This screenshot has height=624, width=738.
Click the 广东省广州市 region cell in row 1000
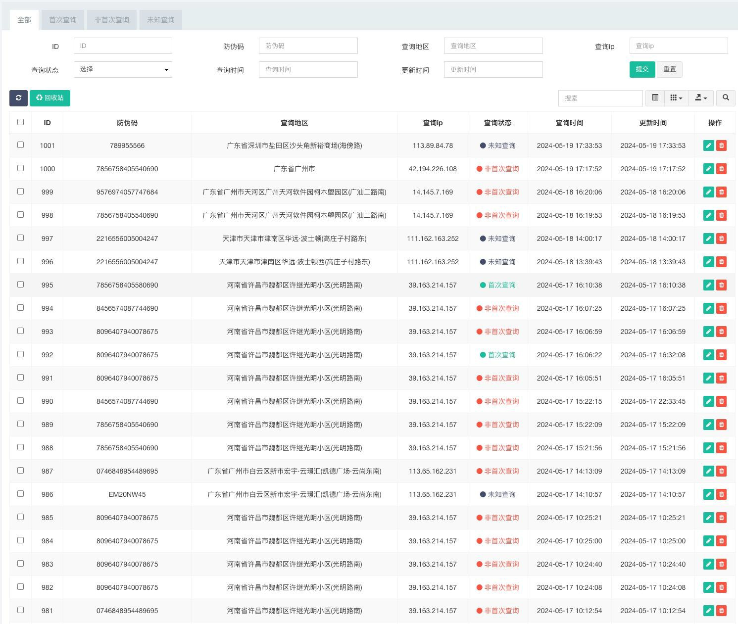coord(295,169)
